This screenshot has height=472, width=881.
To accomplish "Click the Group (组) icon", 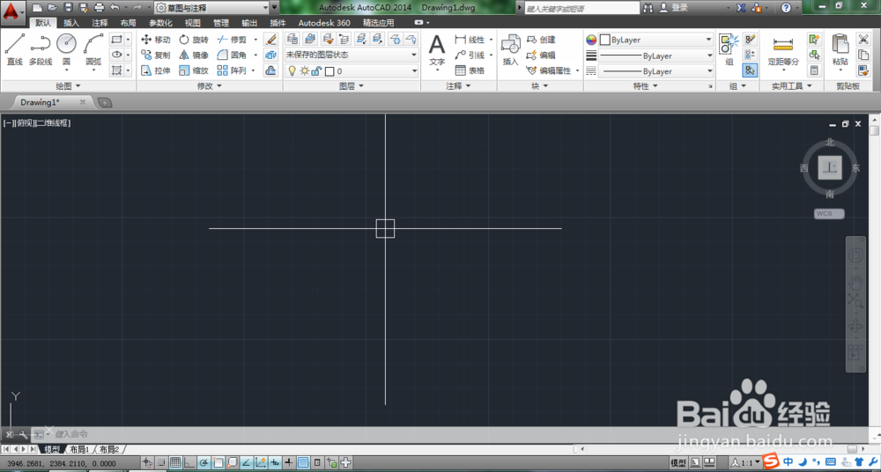I will [x=729, y=49].
